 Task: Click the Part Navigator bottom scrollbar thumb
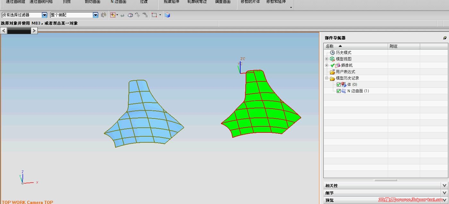(386, 180)
